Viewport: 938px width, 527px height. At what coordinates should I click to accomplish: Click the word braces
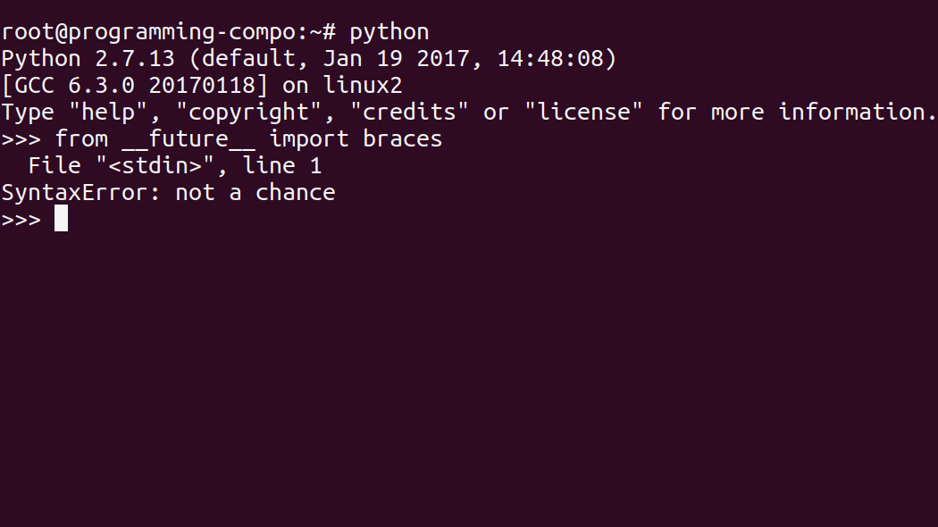click(x=403, y=138)
